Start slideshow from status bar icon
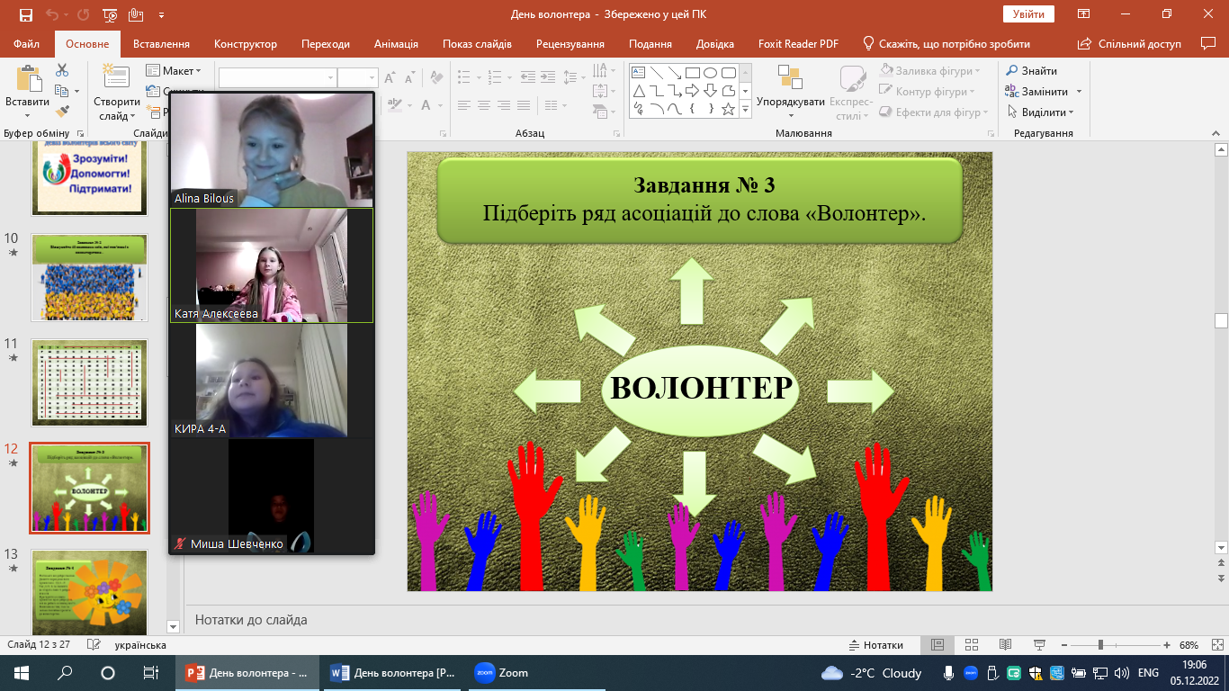This screenshot has width=1229, height=691. pos(1038,645)
